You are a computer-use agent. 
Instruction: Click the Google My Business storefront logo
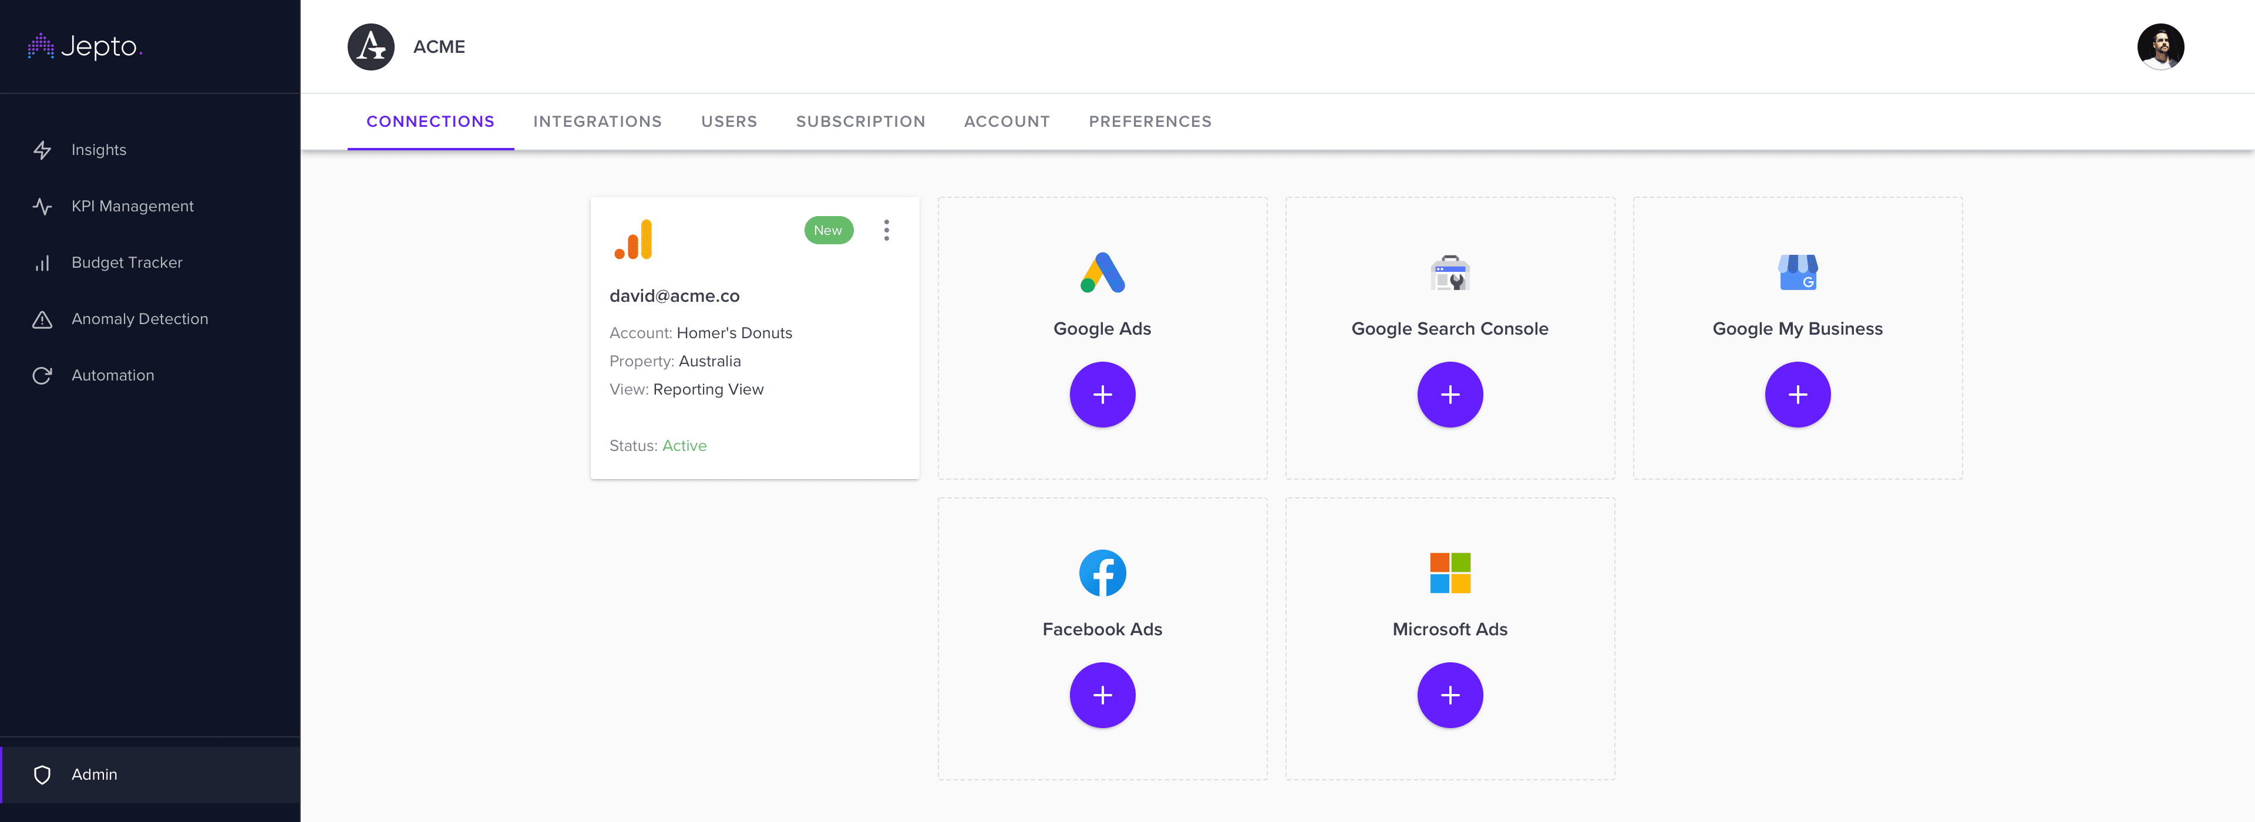tap(1797, 272)
